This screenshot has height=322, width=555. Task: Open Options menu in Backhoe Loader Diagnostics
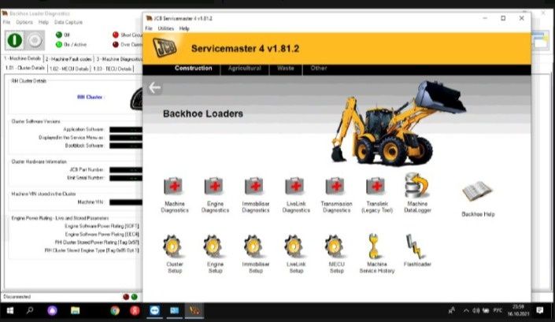tap(24, 22)
